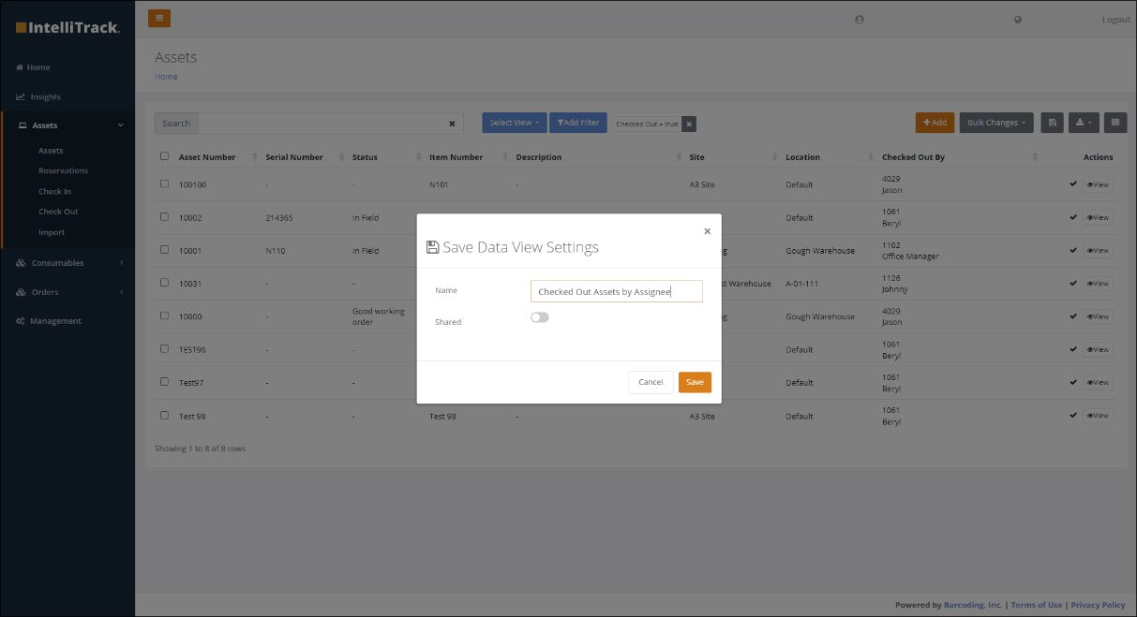Image resolution: width=1137 pixels, height=617 pixels.
Task: Sort by Status column arrows
Action: point(419,156)
